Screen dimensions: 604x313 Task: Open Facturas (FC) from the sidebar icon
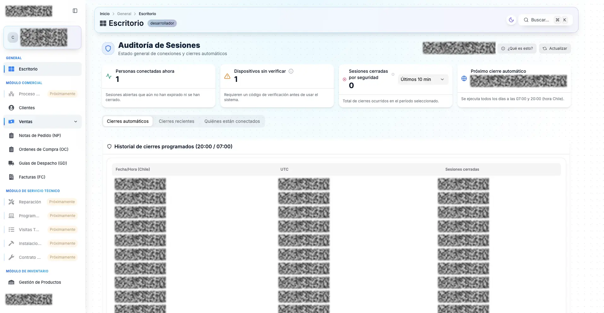tap(11, 177)
